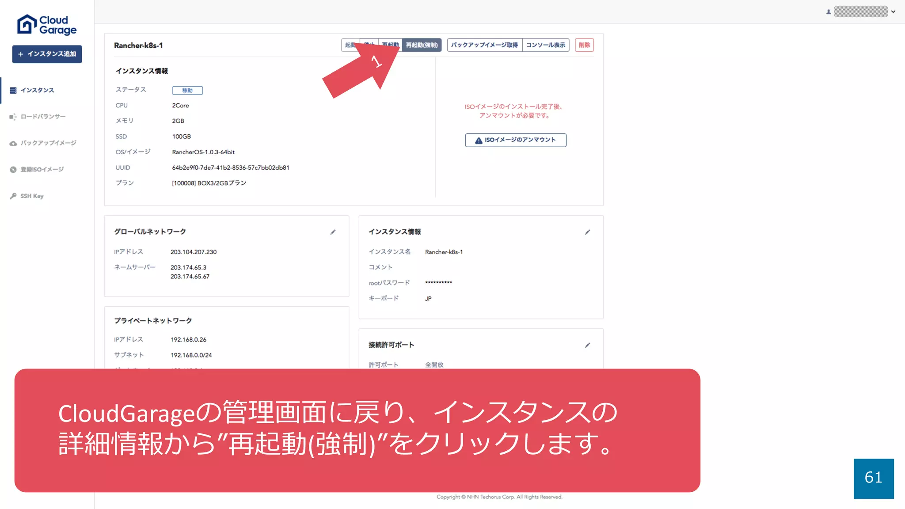Viewport: 905px width, 509px height.
Task: Click the インスタンス追加 button
Action: coord(47,54)
